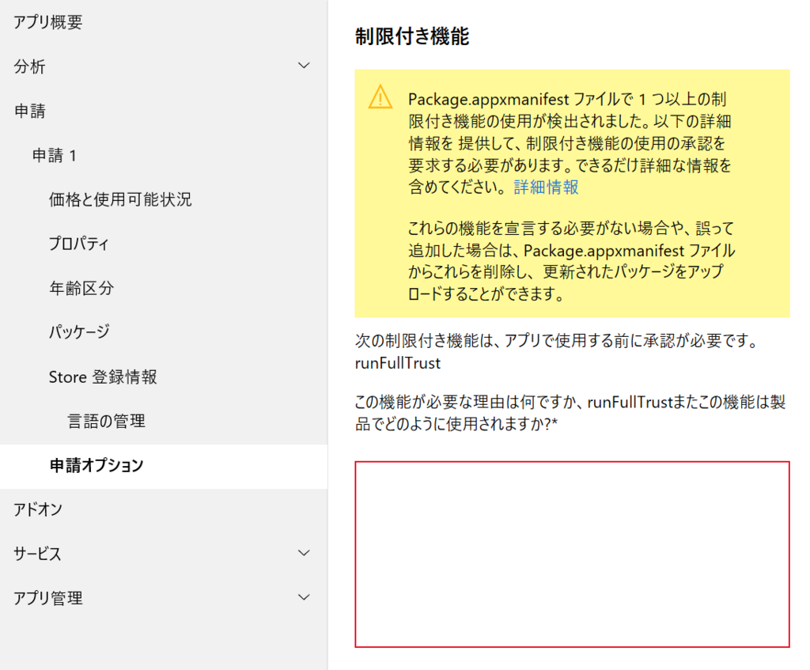810x670 pixels.
Task: Click the 詳細情報 link
Action: pos(546,187)
